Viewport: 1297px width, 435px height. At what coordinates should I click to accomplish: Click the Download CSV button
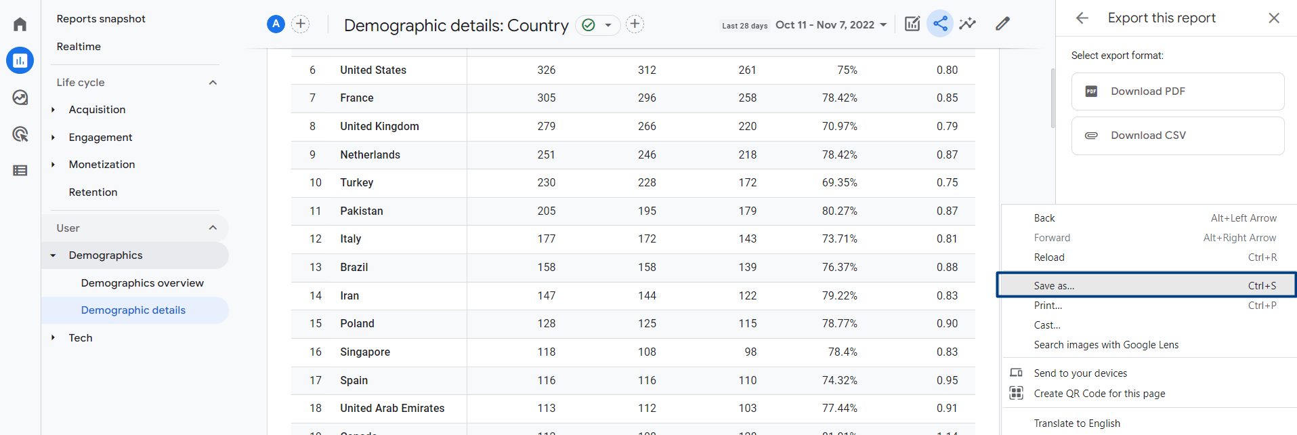coord(1178,136)
